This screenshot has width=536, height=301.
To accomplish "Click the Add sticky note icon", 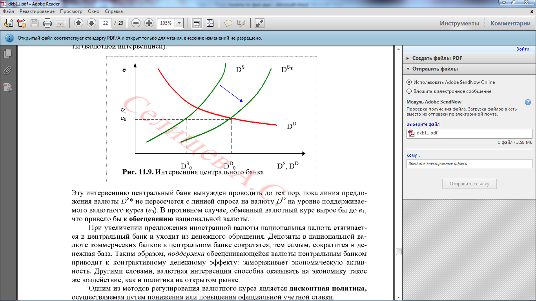I will (x=228, y=23).
